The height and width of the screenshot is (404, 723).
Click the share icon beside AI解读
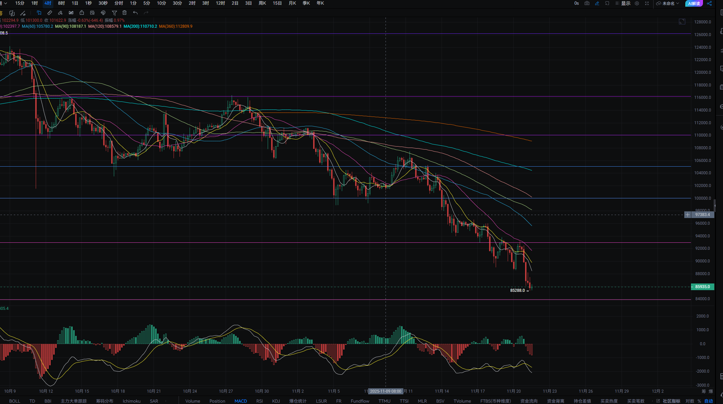pyautogui.click(x=709, y=3)
